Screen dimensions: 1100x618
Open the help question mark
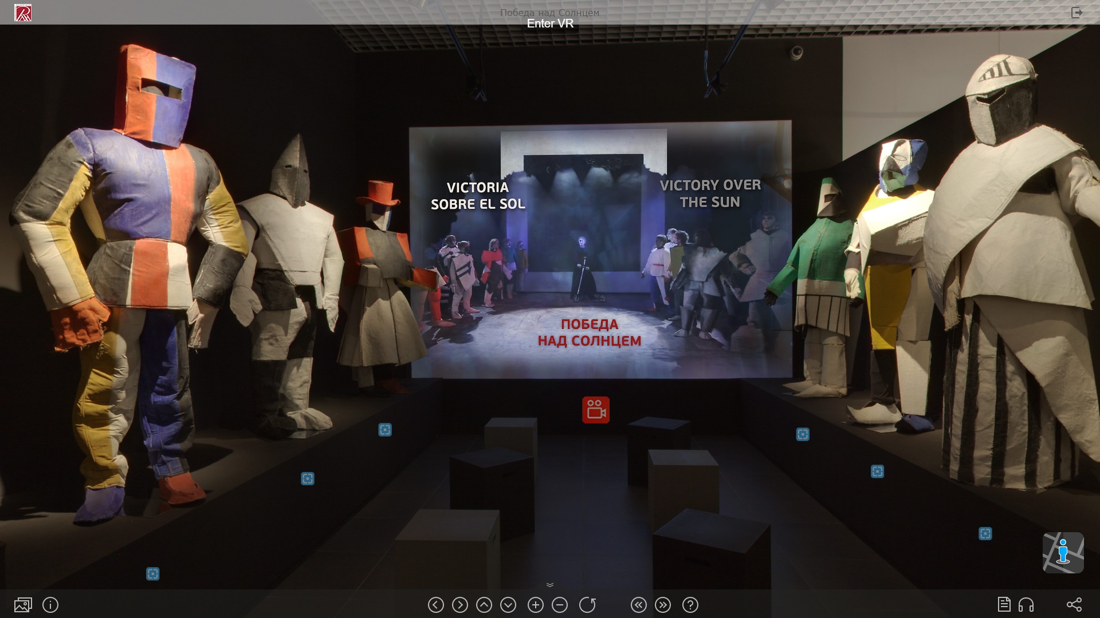(690, 605)
